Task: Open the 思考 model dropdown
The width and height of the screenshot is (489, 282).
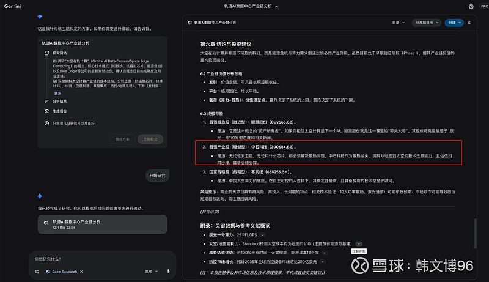Action: coord(151,272)
